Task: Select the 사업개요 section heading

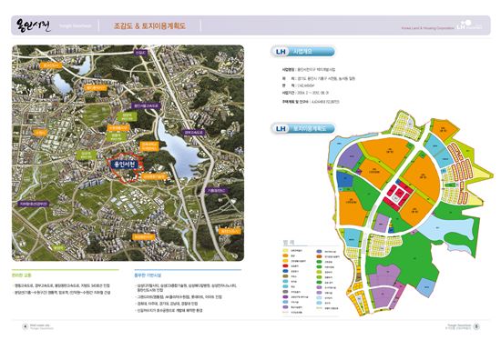Action: pos(302,51)
